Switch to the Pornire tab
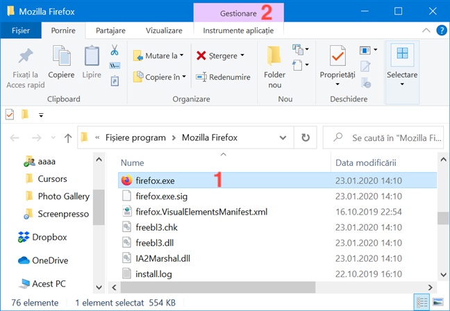This screenshot has height=311, width=450. [63, 31]
